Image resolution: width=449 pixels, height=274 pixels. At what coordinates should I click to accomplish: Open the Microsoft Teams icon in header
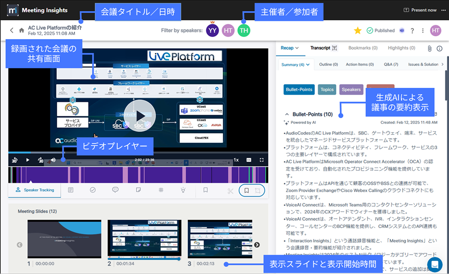click(402, 31)
